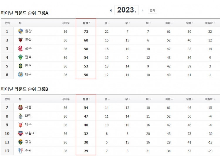Sort Group B by 득실차 goal difference
The height and width of the screenshot is (156, 220).
point(210,99)
